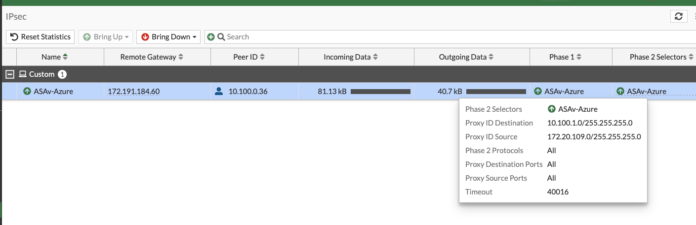
Task: Click the Reset Statistics button
Action: pyautogui.click(x=41, y=37)
